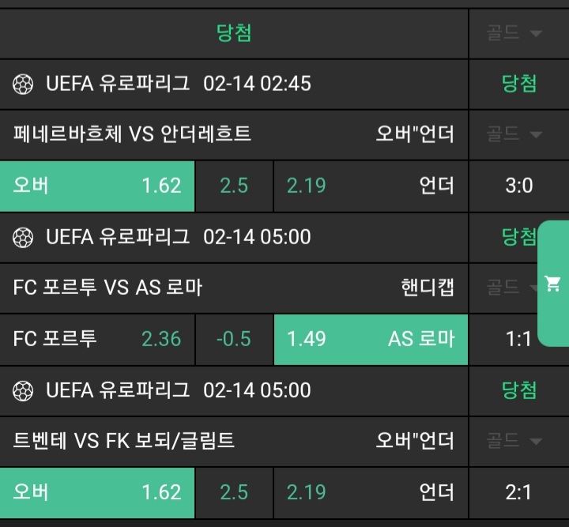Select 언더 2.19 for 트벤테 match
Screen dimensions: 569x527
(371, 492)
